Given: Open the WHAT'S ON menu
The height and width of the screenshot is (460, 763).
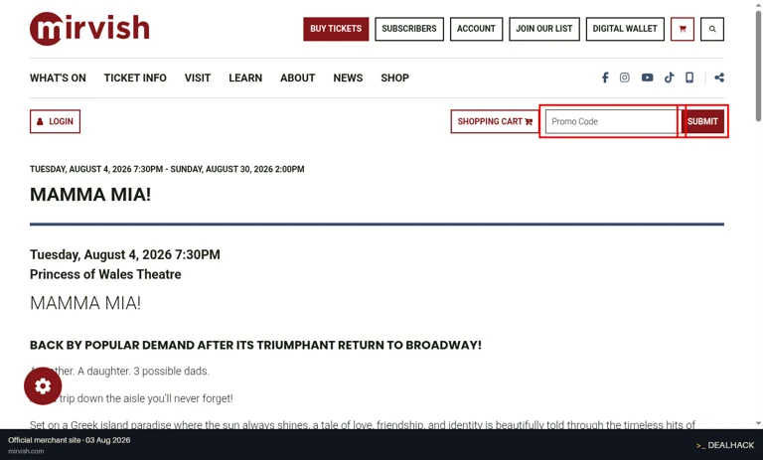Looking at the screenshot, I should tap(58, 77).
